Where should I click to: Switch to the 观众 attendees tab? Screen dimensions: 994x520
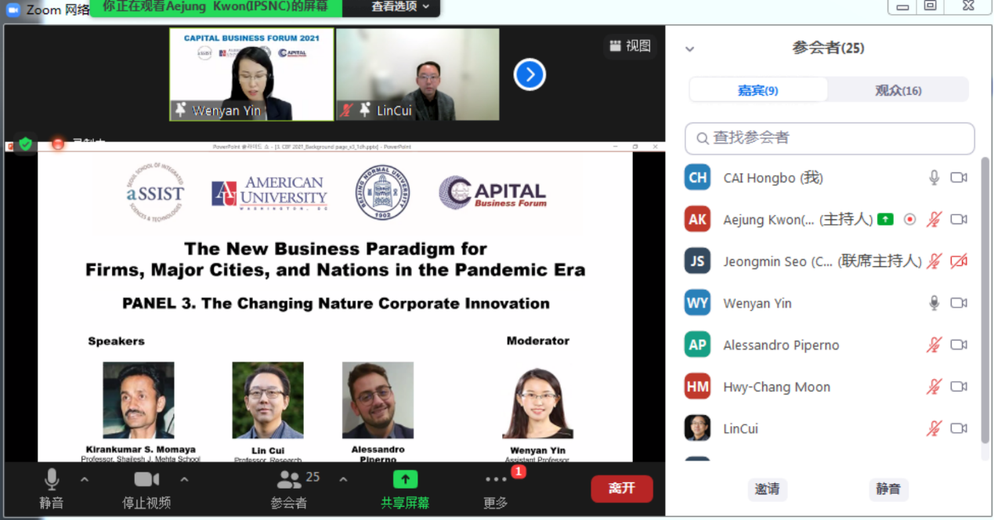[x=898, y=90]
